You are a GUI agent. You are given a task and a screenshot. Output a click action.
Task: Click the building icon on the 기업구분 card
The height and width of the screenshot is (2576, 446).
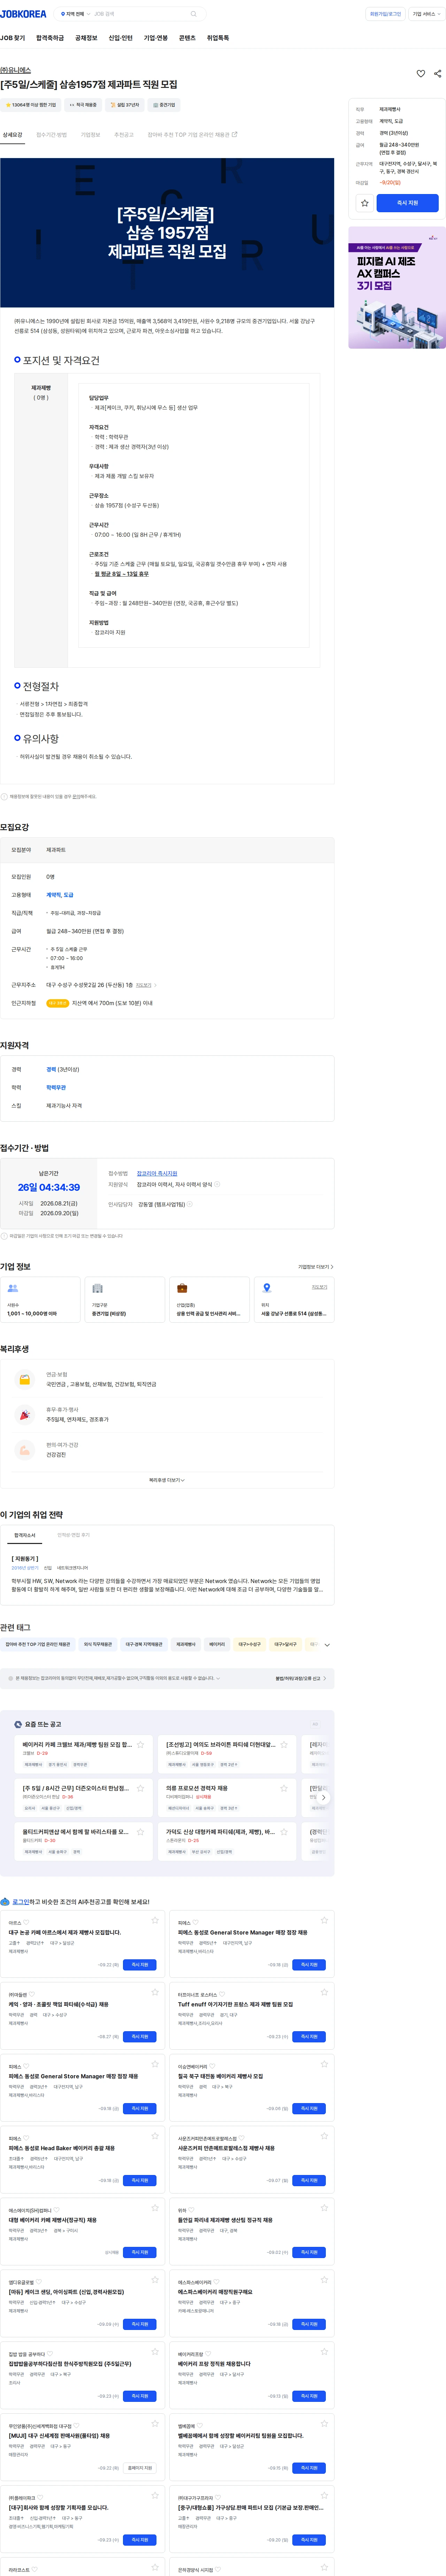coord(98,1288)
